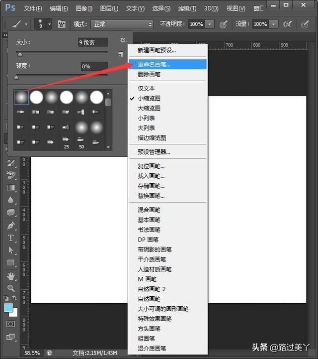Screen dimensions: 318x359
Task: Select the Blur tool droplet icon
Action: click(10, 200)
